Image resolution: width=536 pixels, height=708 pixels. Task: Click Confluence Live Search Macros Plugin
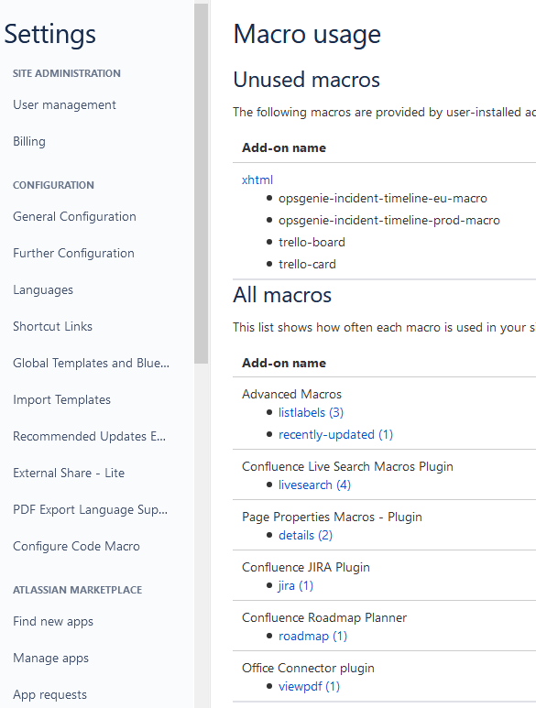[347, 466]
